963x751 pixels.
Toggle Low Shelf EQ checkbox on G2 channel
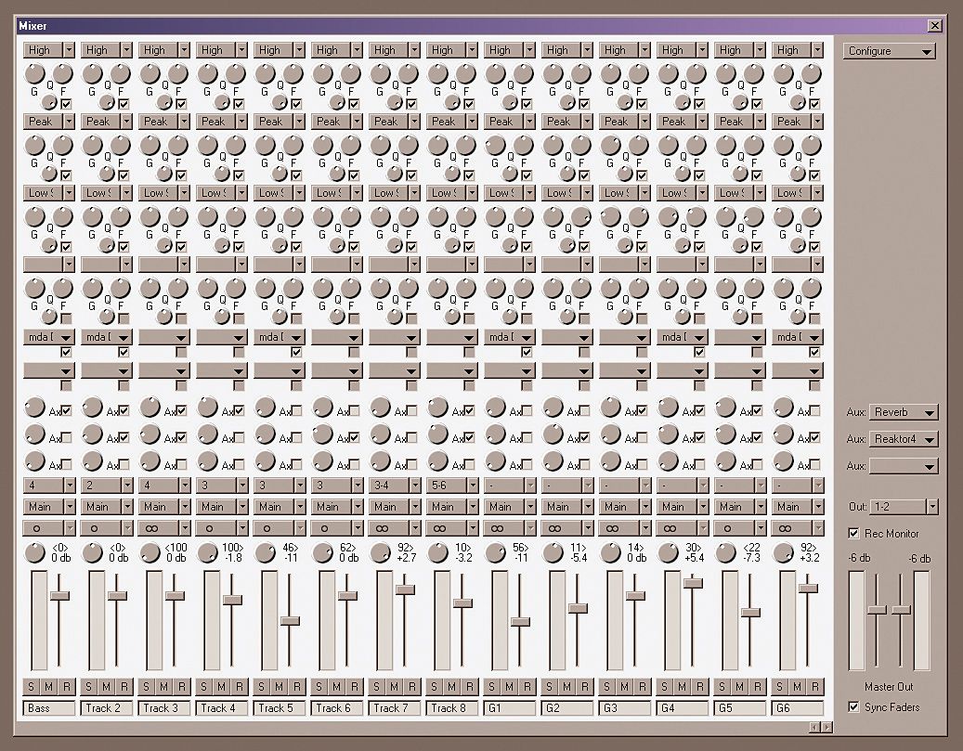(x=584, y=246)
